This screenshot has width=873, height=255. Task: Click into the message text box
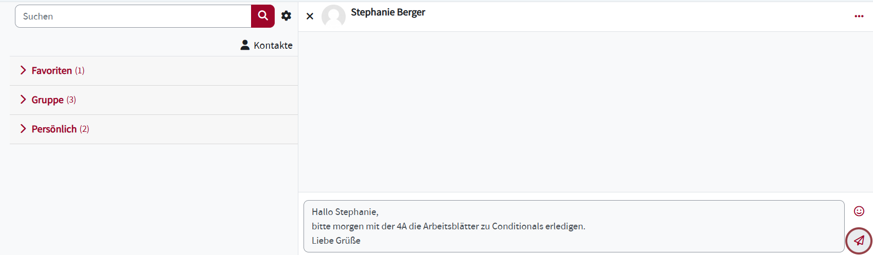click(574, 226)
